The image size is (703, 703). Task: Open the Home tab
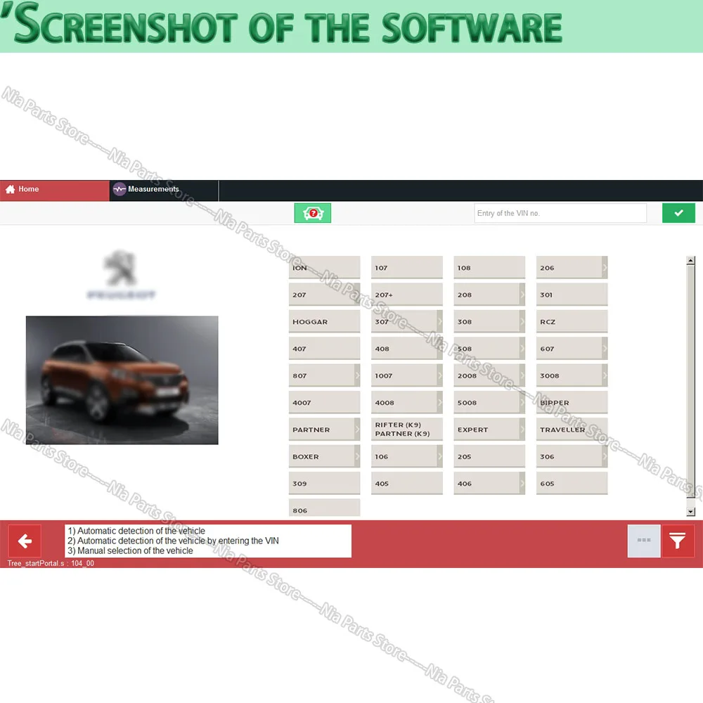pos(55,190)
